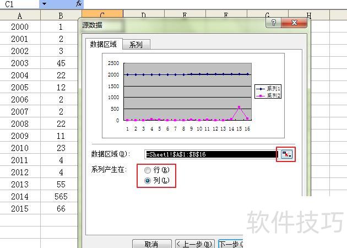This screenshot has height=248, width=347.
Task: Select column B header
Action: (61, 15)
